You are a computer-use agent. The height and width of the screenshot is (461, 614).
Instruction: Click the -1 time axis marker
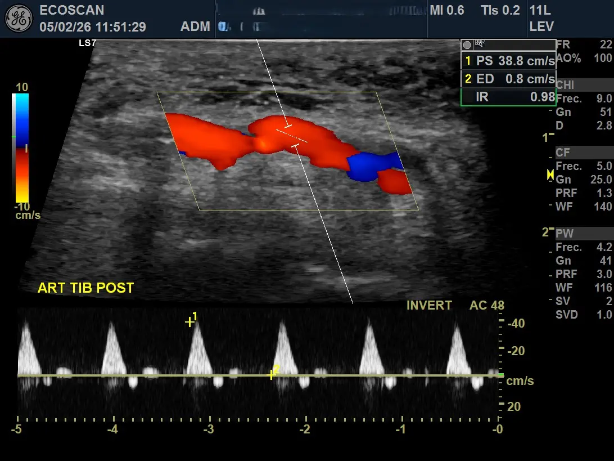point(400,429)
